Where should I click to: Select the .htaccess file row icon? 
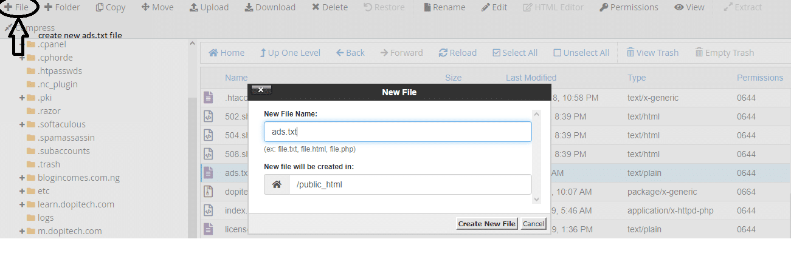(x=209, y=97)
